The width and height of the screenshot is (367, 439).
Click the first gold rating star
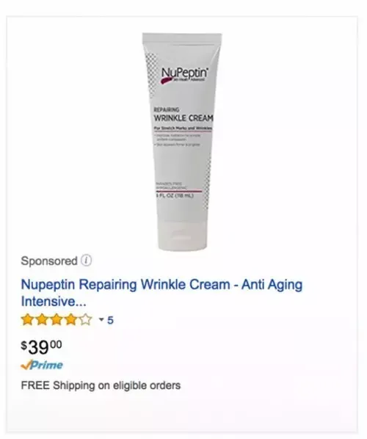[x=27, y=319]
